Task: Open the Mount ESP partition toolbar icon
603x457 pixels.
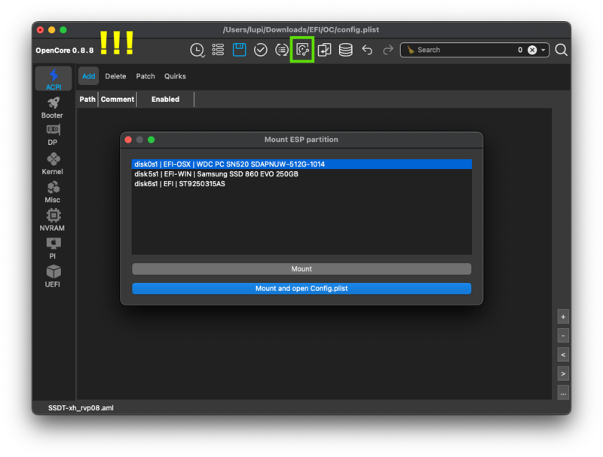Action: tap(303, 50)
